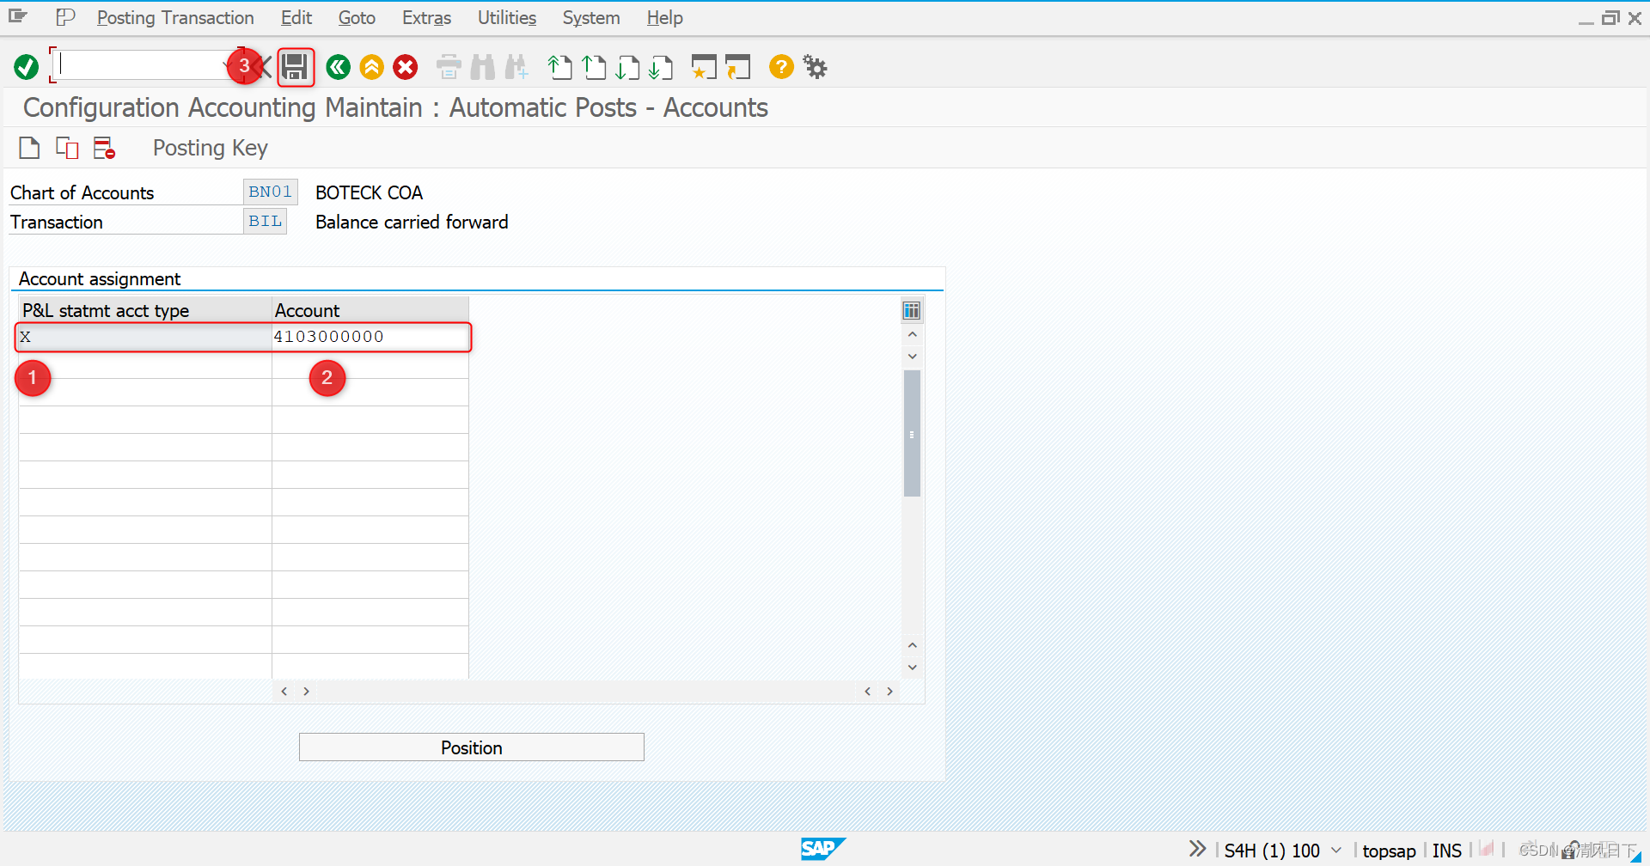Click the green Enter checkmark icon
The width and height of the screenshot is (1650, 866).
tap(27, 67)
